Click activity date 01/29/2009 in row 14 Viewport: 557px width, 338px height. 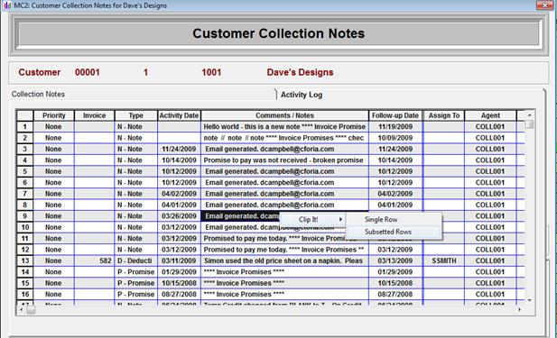click(179, 272)
